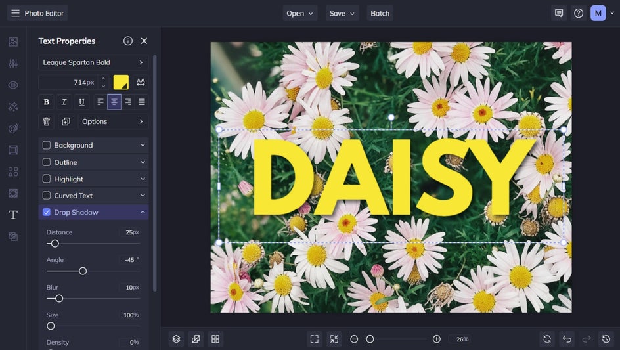Viewport: 620px width, 350px height.
Task: Click the Italic formatting icon
Action: [x=64, y=102]
